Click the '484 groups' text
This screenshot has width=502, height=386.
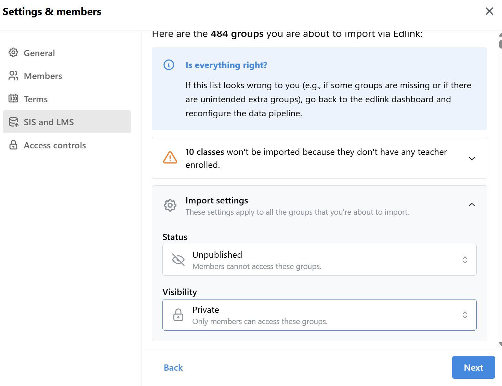[237, 34]
